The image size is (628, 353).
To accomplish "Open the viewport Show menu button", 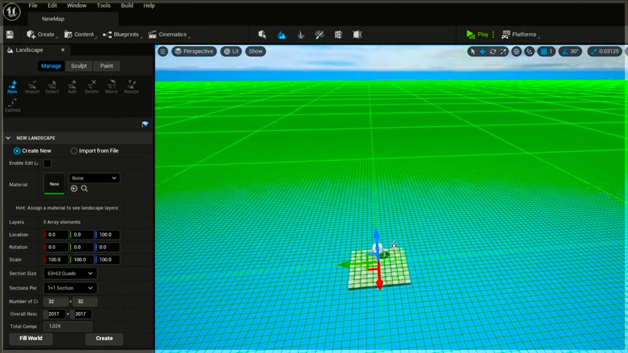I will coord(256,51).
